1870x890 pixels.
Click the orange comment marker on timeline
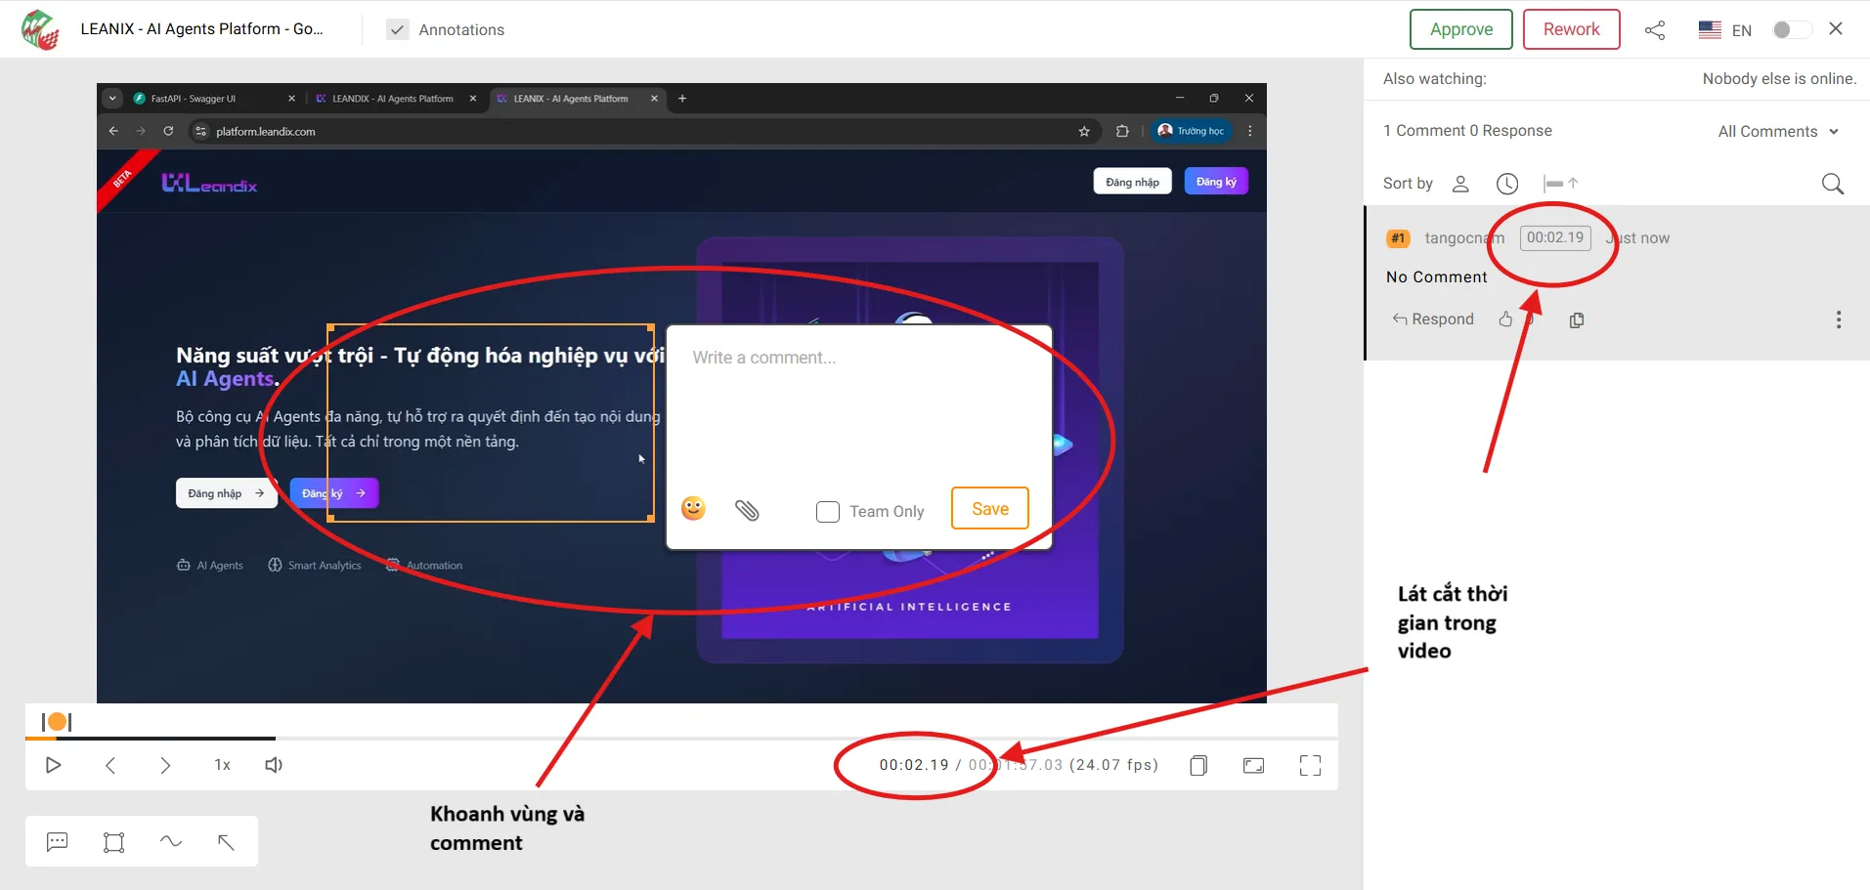pyautogui.click(x=57, y=722)
